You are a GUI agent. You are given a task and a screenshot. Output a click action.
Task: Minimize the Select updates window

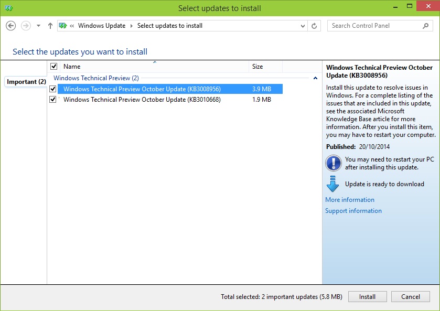coord(395,7)
